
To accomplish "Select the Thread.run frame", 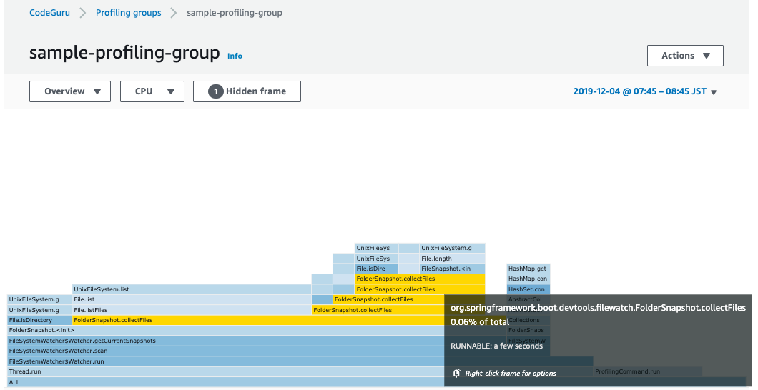I will pyautogui.click(x=215, y=371).
